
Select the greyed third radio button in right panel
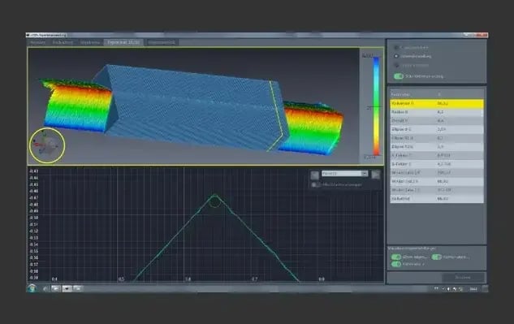click(x=396, y=65)
